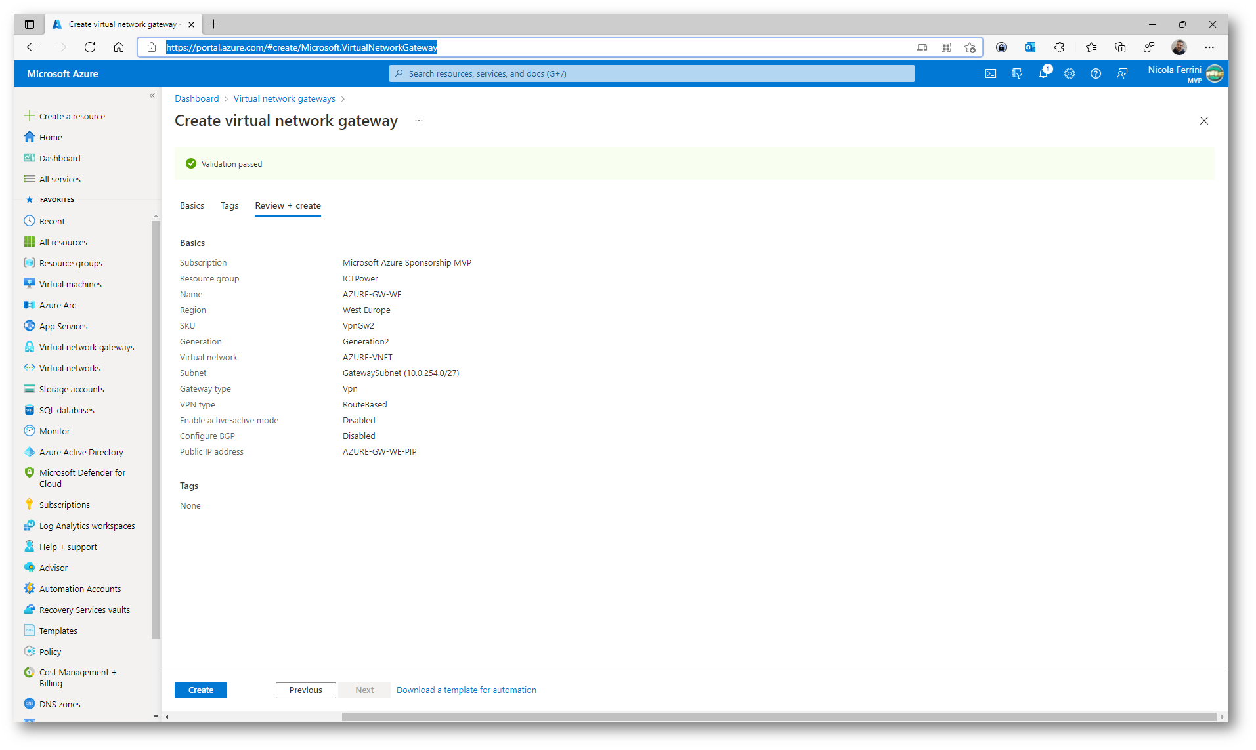The height and width of the screenshot is (750, 1256).
Task: Open Monitor in the sidebar
Action: click(54, 431)
